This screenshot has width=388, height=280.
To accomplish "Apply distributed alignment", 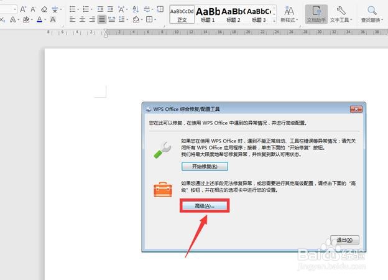I will 112,19.
